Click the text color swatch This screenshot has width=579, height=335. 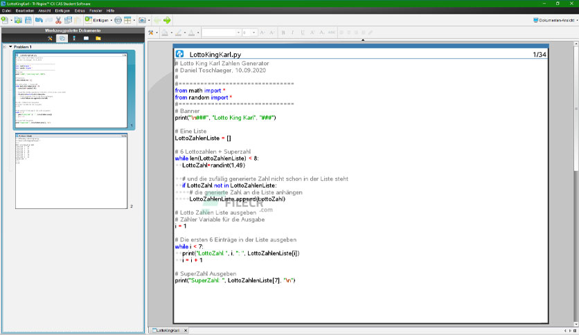[192, 33]
